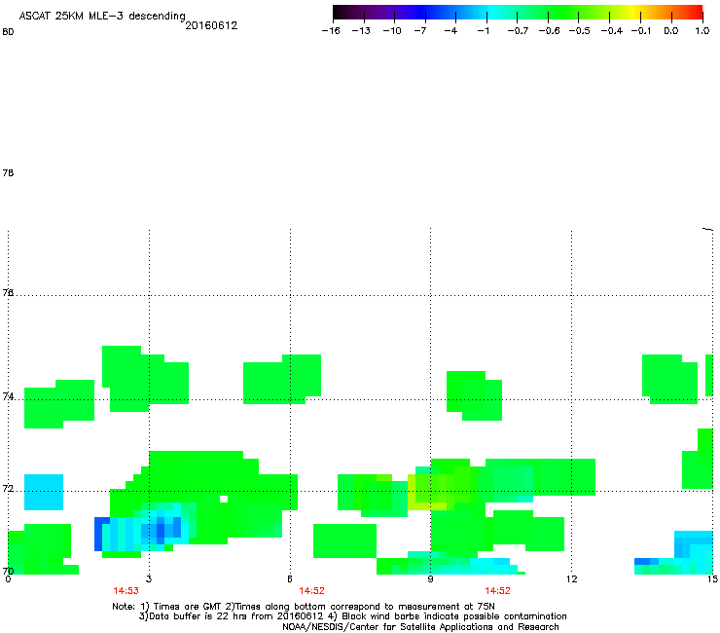Viewport: 720px width, 633px height.
Task: Click the '1.0' colorbar label
Action: coord(702,31)
